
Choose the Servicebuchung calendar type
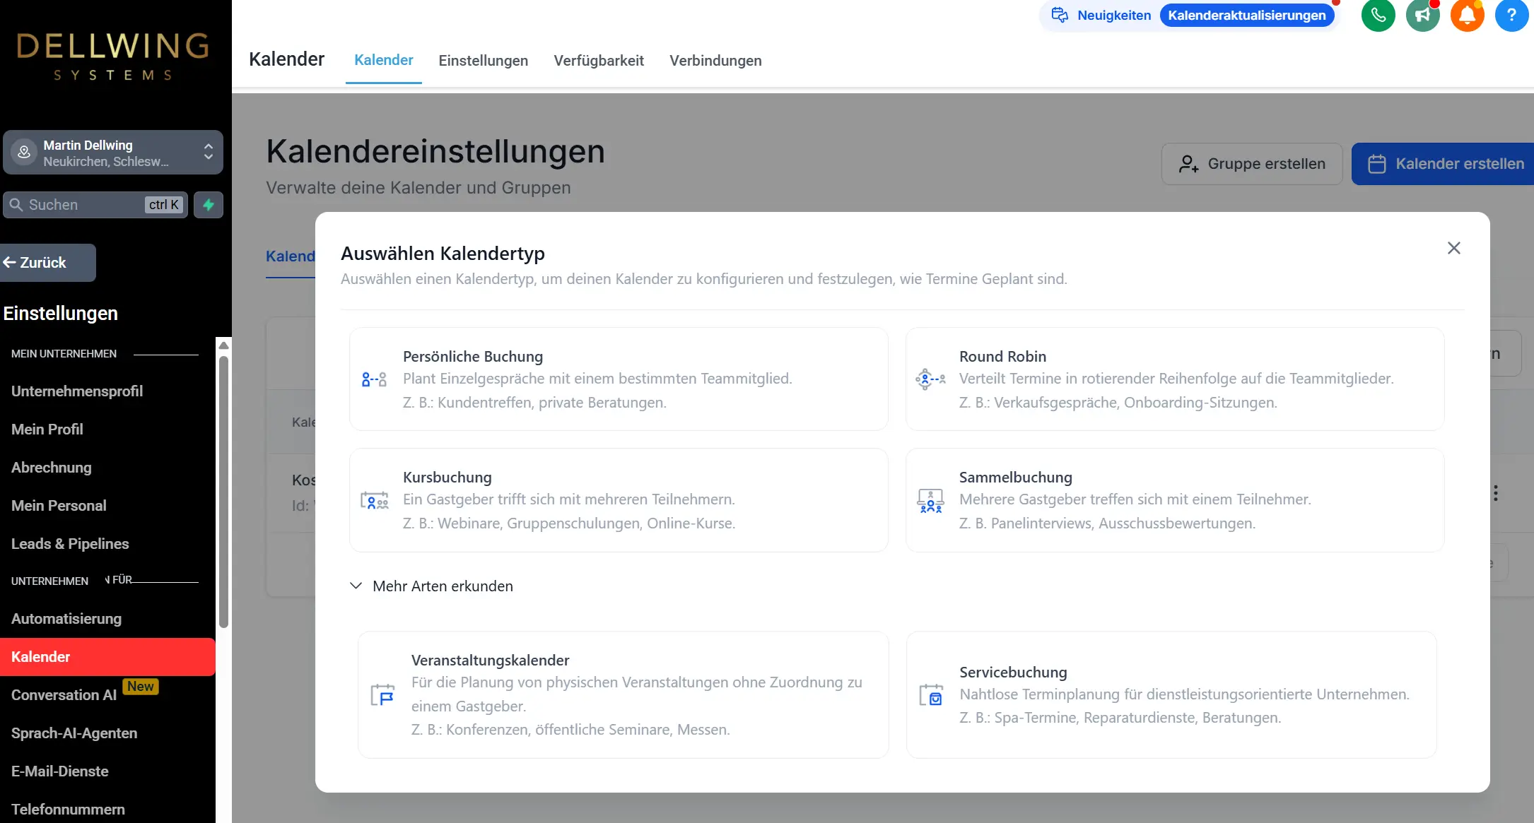click(1171, 695)
